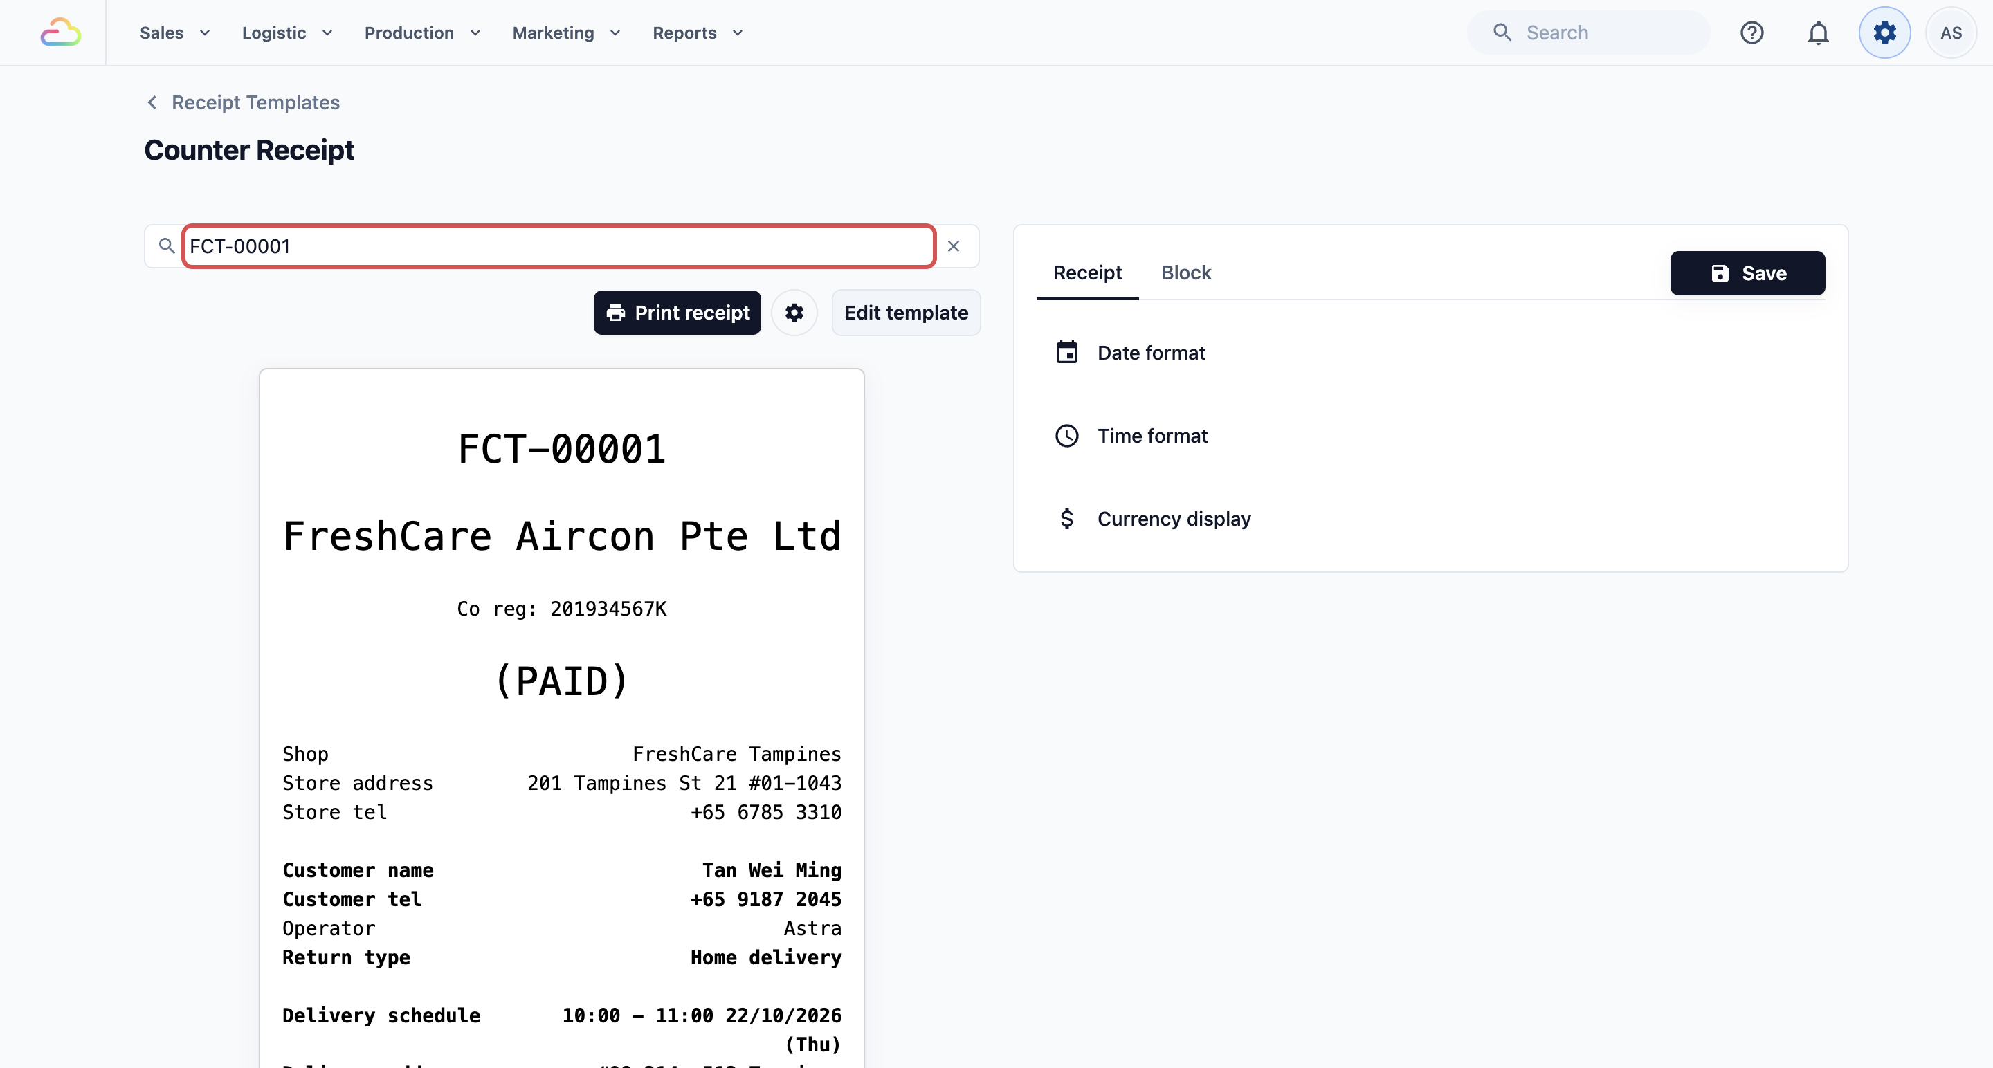The image size is (1993, 1068).
Task: Click store tel +65 6785 3310
Action: click(766, 812)
